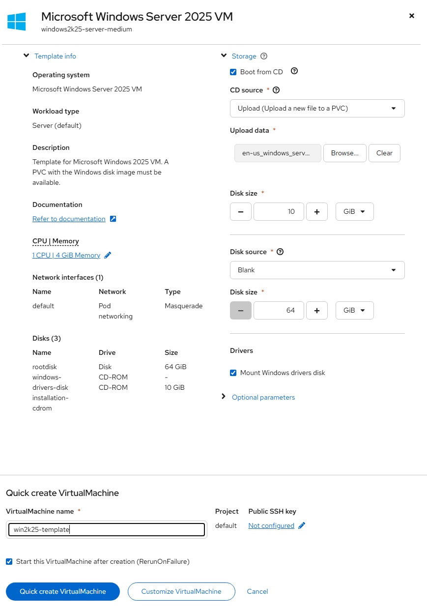Open the CD source dropdown
Image resolution: width=427 pixels, height=610 pixels.
(317, 108)
